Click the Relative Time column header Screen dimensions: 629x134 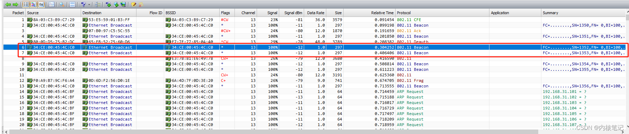(x=369, y=13)
